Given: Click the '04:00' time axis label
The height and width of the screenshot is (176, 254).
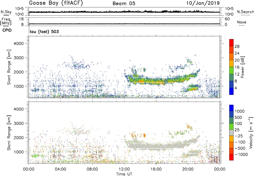Looking at the screenshot, I should (x=61, y=169).
